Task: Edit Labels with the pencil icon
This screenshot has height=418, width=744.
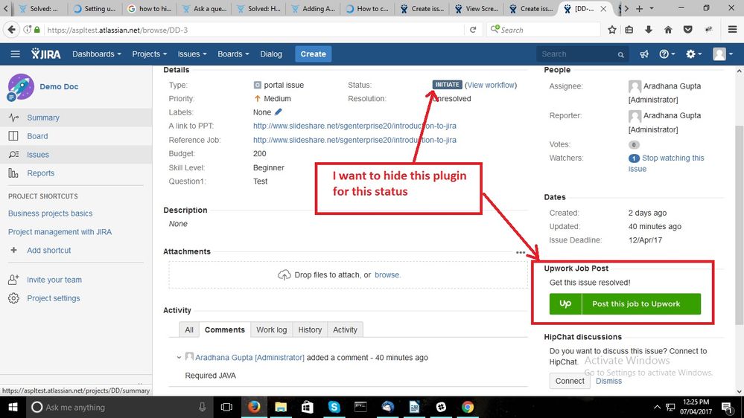Action: [x=279, y=112]
